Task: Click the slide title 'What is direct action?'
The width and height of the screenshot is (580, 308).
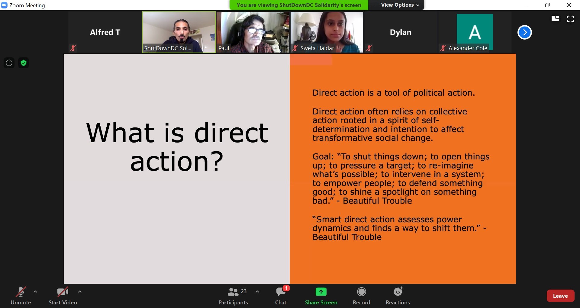Action: pyautogui.click(x=177, y=147)
